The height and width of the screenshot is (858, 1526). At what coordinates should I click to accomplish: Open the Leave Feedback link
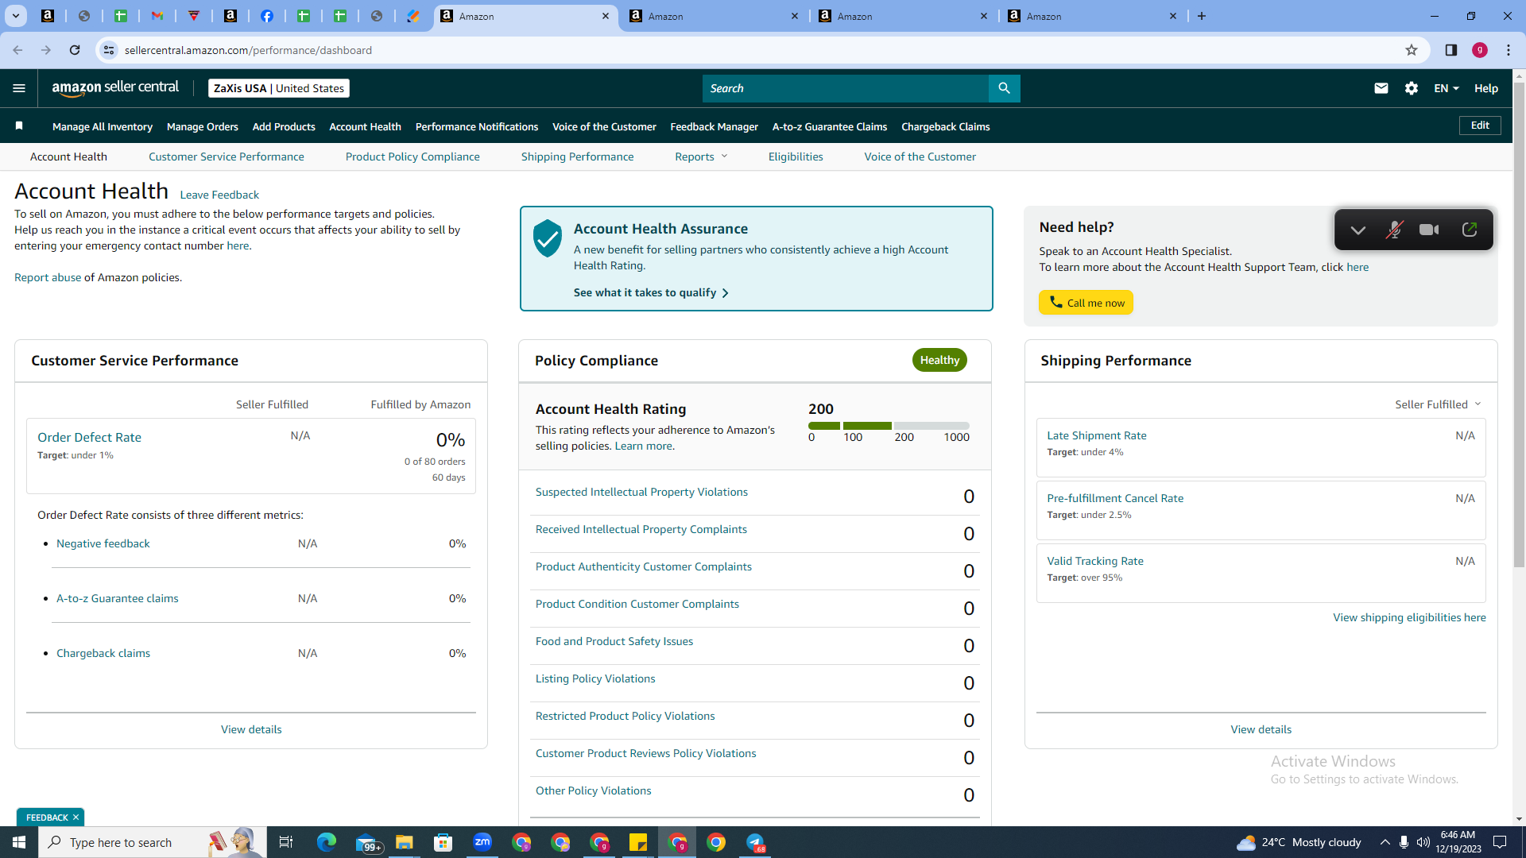pos(219,195)
